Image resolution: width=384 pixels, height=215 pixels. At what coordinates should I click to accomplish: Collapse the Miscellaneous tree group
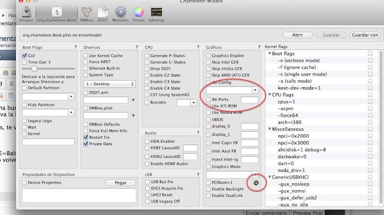269,129
